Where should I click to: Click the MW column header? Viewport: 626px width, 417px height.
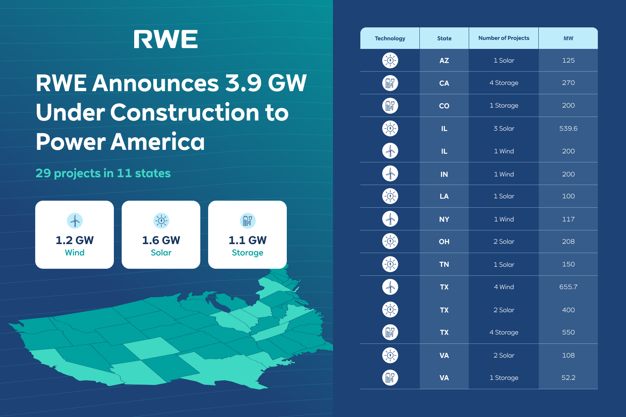[x=568, y=38]
